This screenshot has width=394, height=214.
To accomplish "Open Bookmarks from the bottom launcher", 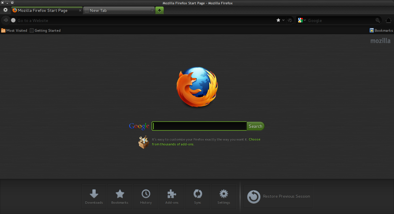I will [120, 196].
